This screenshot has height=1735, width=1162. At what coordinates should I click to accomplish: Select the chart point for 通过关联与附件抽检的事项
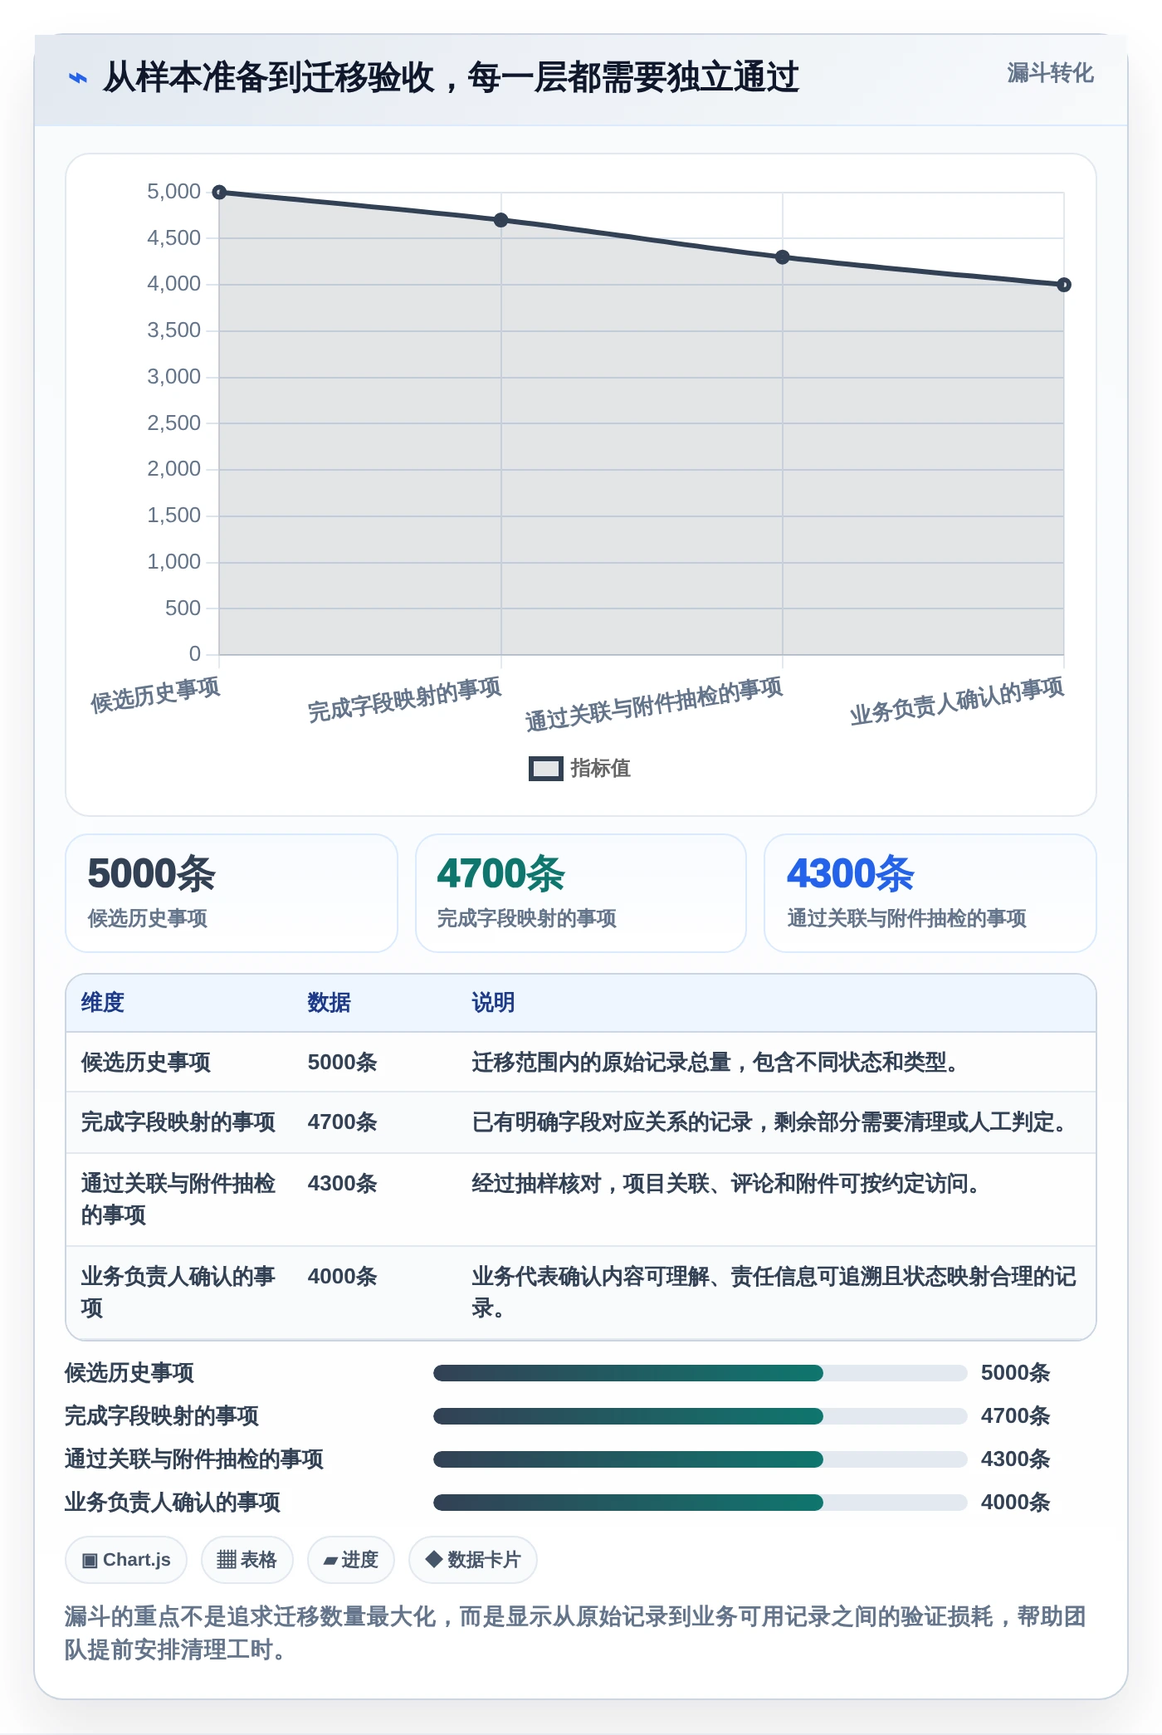click(x=782, y=257)
